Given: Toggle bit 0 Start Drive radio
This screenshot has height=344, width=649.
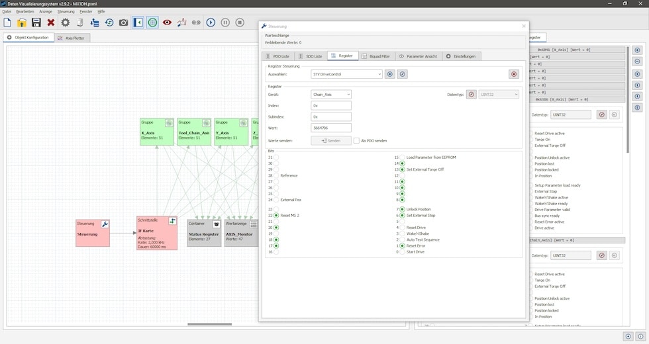Looking at the screenshot, I should 402,252.
